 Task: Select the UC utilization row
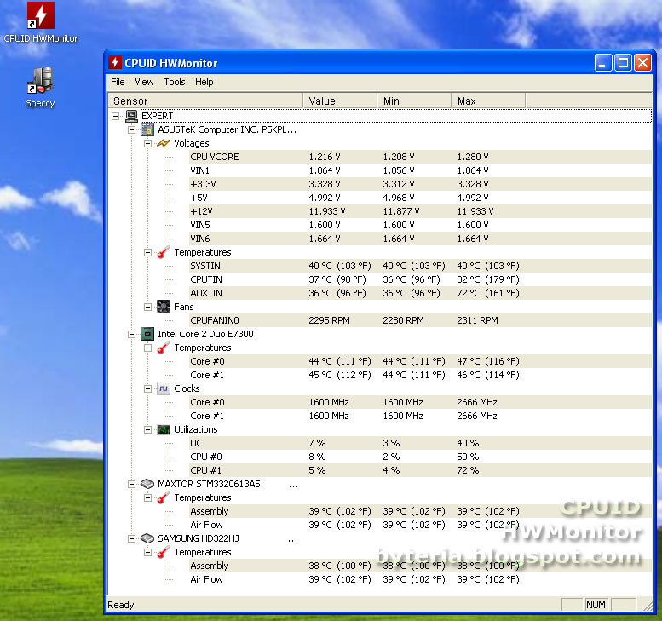click(421, 443)
